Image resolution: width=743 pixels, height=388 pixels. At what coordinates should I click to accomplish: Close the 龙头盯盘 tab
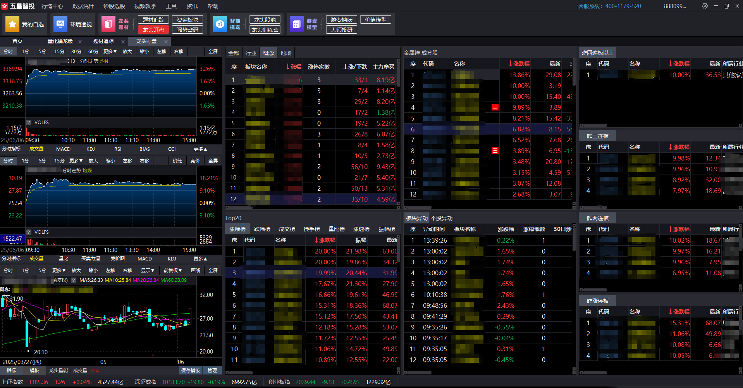pyautogui.click(x=166, y=41)
